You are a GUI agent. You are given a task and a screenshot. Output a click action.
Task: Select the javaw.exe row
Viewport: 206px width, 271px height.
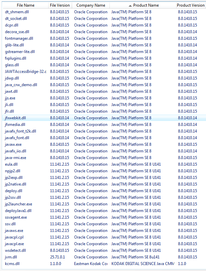point(13,144)
